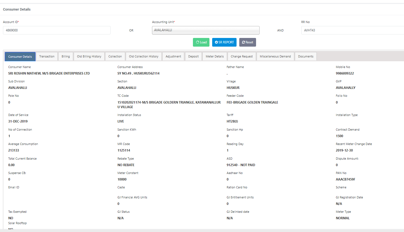Open the Billing tab
The image size is (404, 232).
click(66, 56)
